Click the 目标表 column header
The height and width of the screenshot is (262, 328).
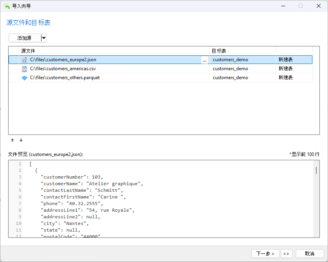coord(242,51)
